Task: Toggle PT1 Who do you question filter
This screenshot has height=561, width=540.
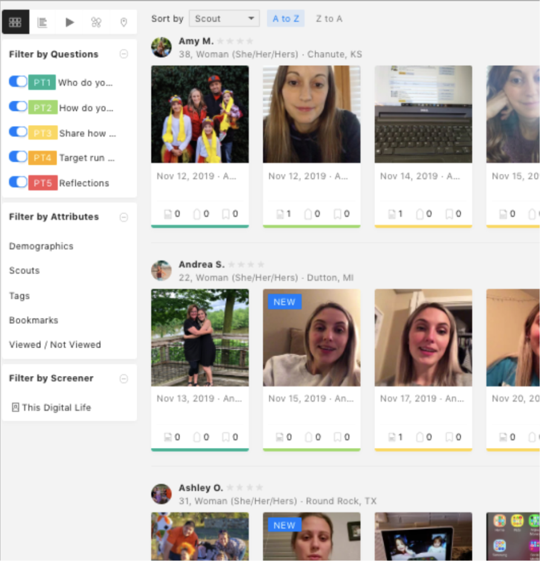Action: pos(18,82)
